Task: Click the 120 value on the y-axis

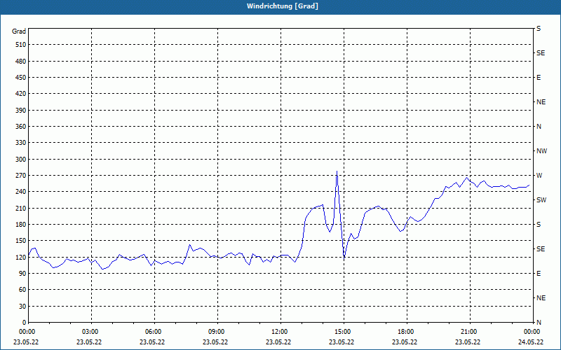Action: 20,257
